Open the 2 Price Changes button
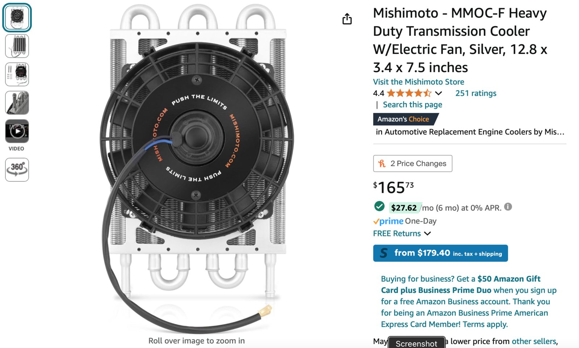579x348 pixels. click(413, 164)
